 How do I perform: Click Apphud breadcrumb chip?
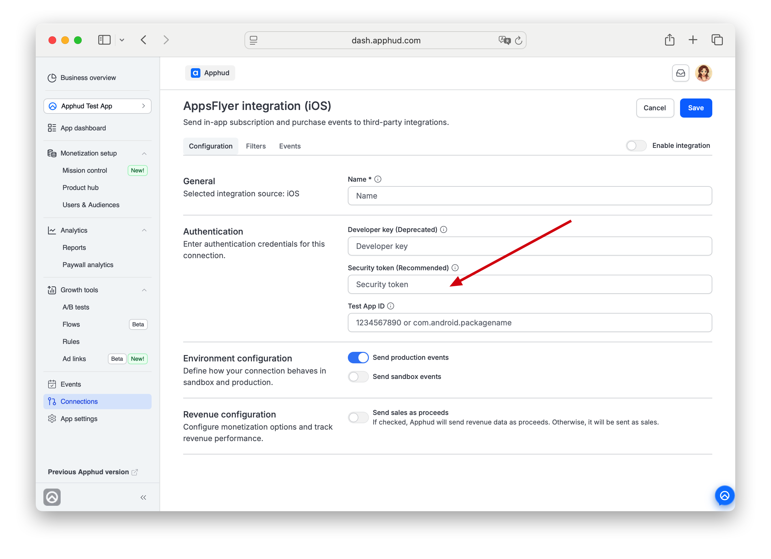[x=210, y=73]
